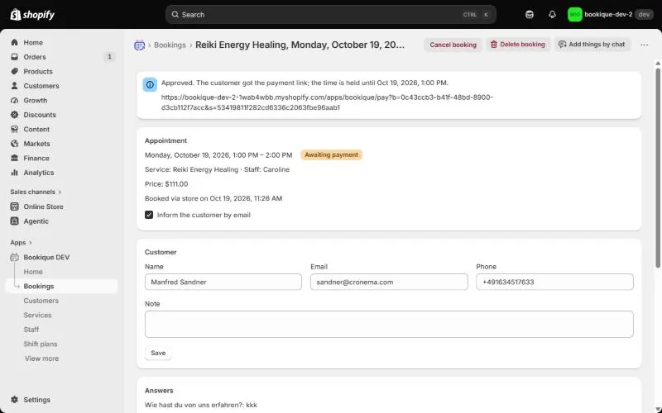The height and width of the screenshot is (413, 662).
Task: Click the Price: $111.00 text
Action: tap(166, 184)
